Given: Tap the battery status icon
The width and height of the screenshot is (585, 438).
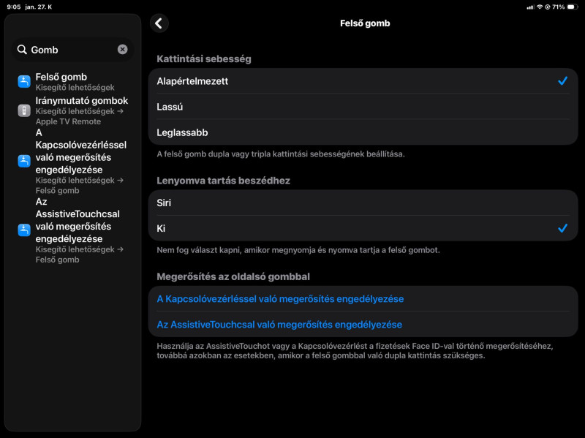Looking at the screenshot, I should (571, 7).
